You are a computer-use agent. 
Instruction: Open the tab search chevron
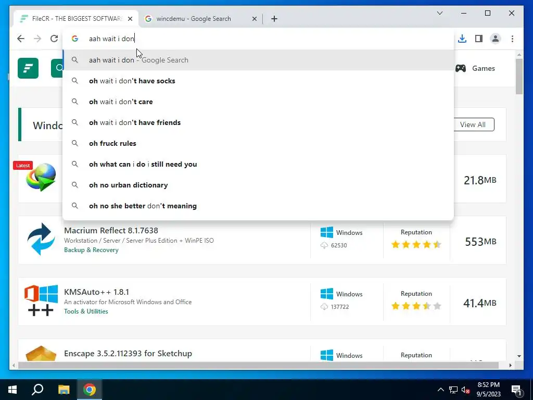(439, 13)
